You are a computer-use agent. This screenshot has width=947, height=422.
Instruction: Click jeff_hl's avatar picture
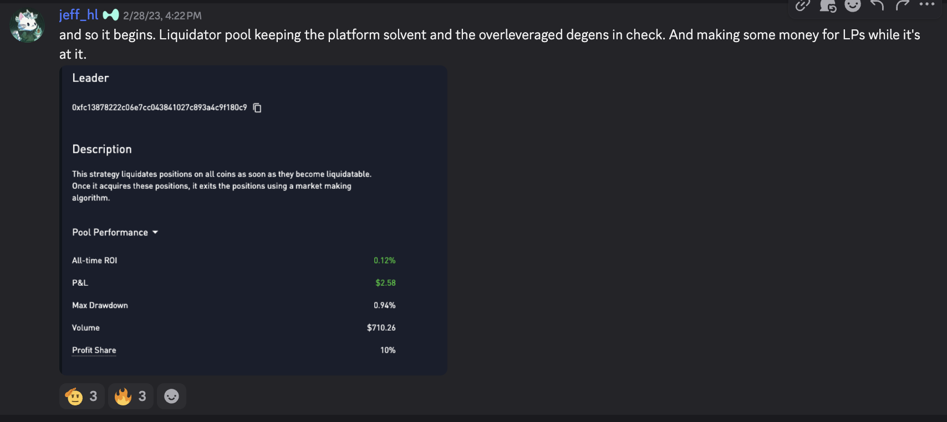pos(27,26)
